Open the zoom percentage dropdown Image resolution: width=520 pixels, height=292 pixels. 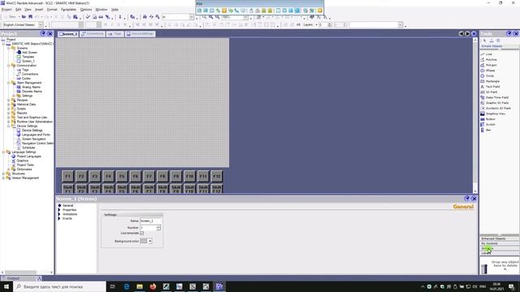(x=245, y=16)
